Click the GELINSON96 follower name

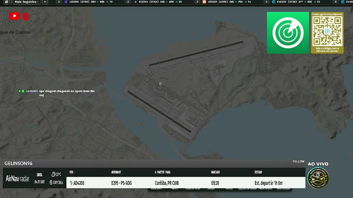pos(18,163)
